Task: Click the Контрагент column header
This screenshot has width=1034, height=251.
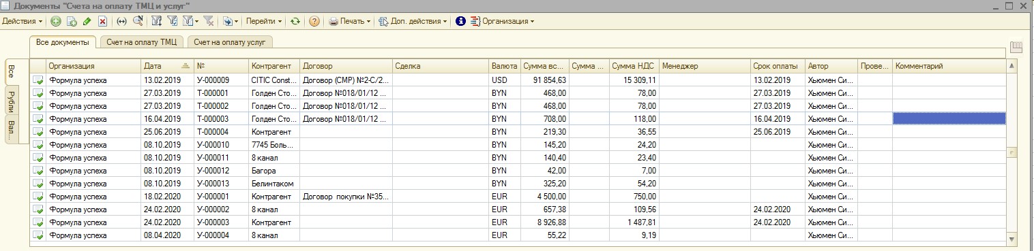Action: point(274,67)
